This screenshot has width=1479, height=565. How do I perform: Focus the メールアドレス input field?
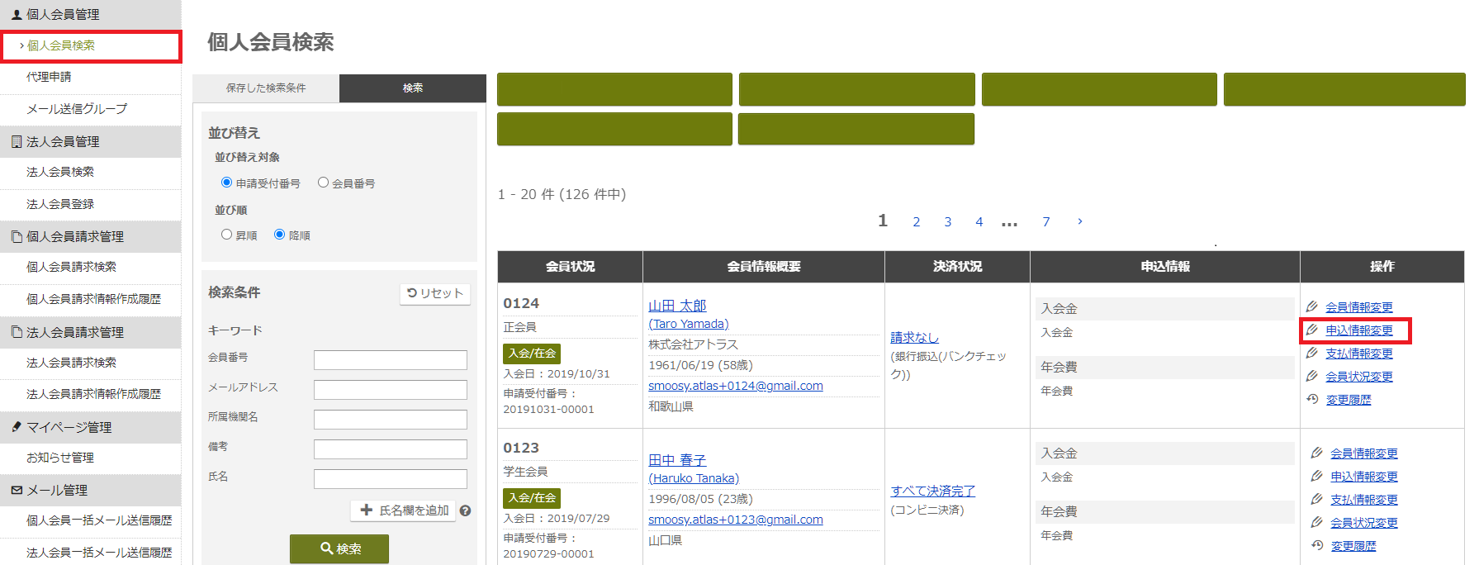[391, 390]
